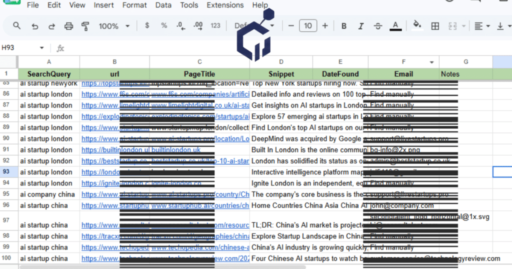
Task: Print the spreadsheet
Action: pos(68,26)
